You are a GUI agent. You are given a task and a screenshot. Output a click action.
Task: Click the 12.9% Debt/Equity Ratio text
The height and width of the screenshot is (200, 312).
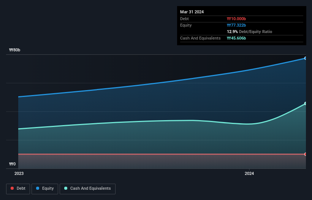[x=250, y=32]
